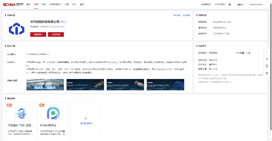Click the red 客服洞内 button

[38, 34]
